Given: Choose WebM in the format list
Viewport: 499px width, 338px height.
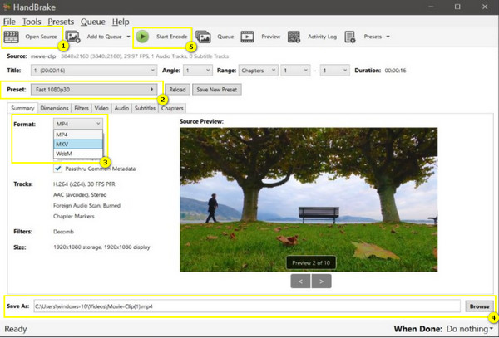Looking at the screenshot, I should pos(78,154).
